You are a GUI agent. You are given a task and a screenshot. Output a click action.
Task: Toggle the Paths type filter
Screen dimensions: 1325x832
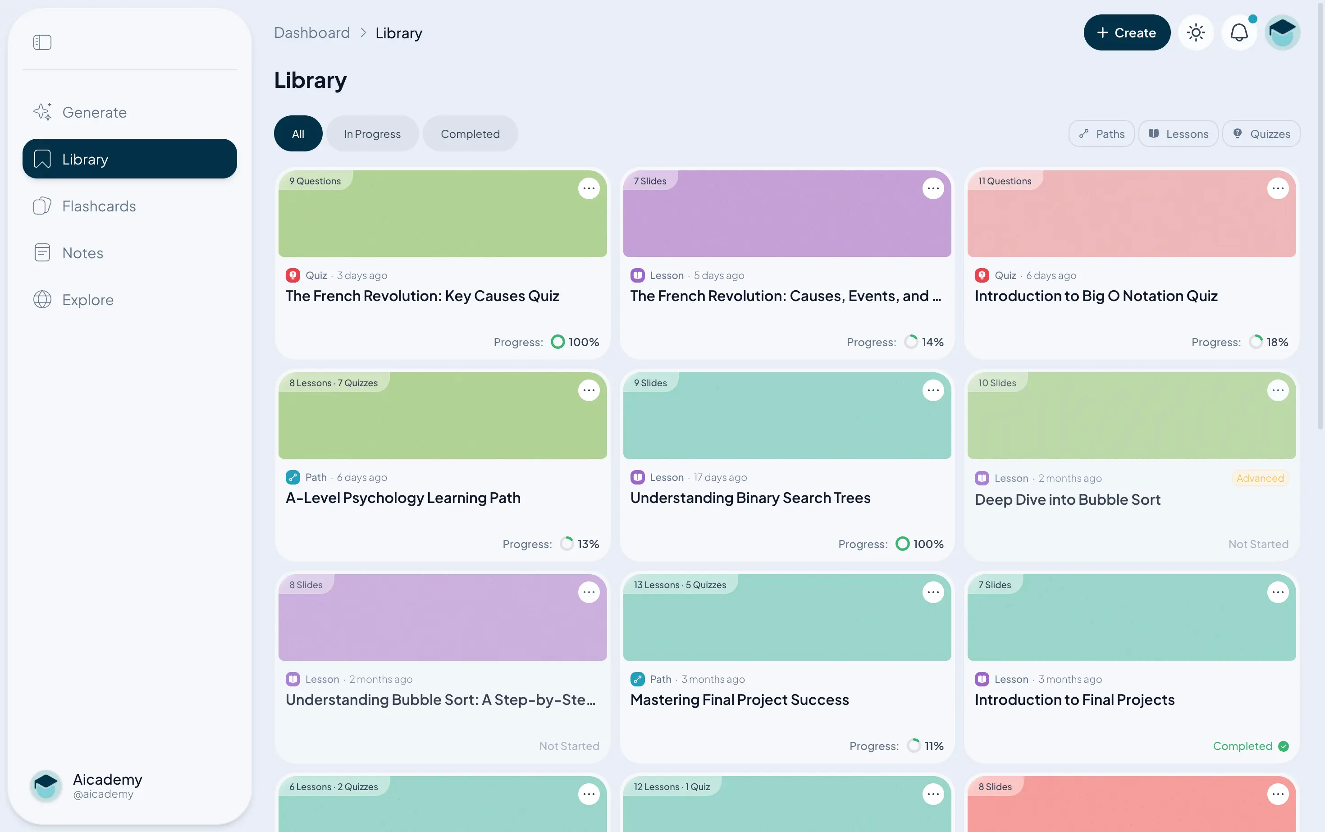(1101, 134)
